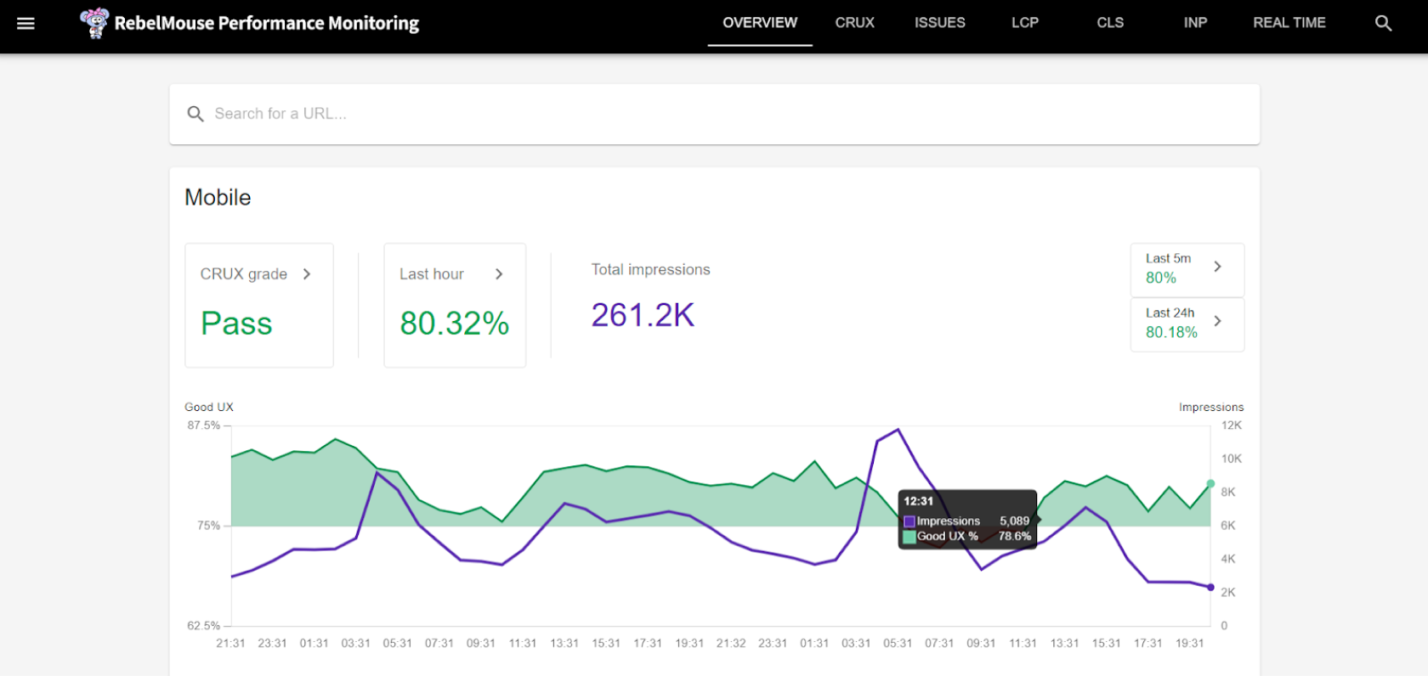
Task: Click purple Impressions swatch in chart tooltip
Action: pyautogui.click(x=909, y=521)
